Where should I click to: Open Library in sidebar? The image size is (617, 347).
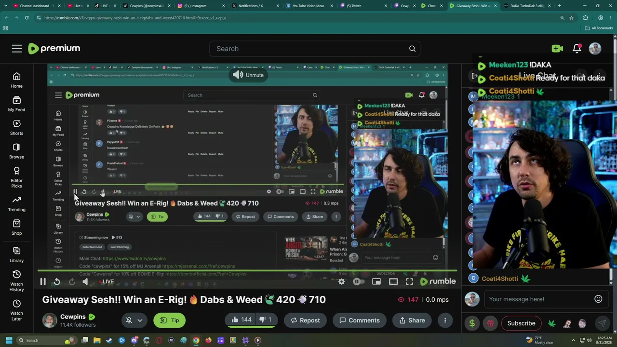point(16,254)
